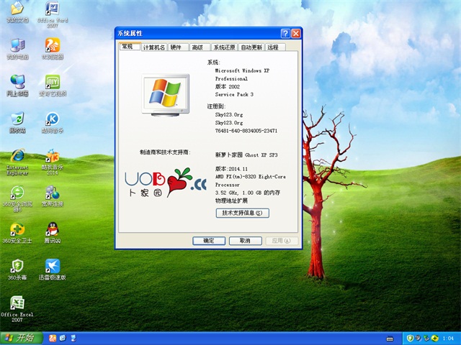461x345 pixels.
Task: Open the 自动更新 tab
Action: point(251,47)
